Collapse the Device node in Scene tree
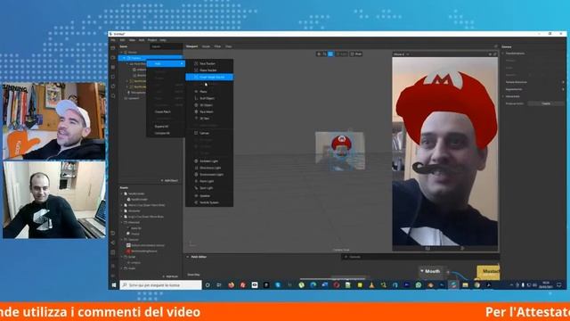 click(x=122, y=53)
